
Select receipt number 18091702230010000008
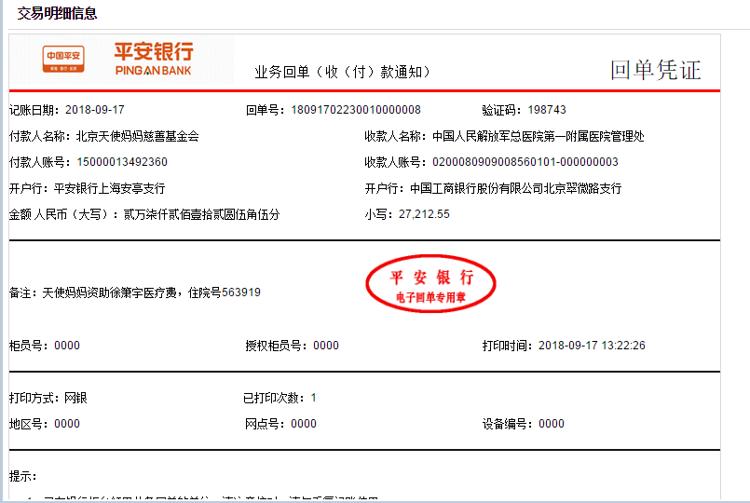point(356,110)
